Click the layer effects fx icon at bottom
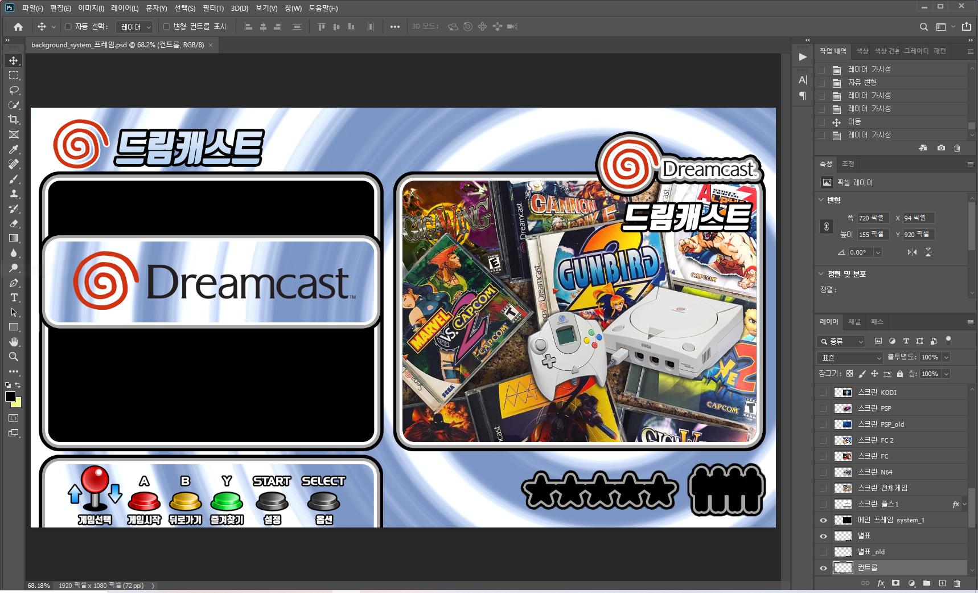The height and width of the screenshot is (593, 978). [881, 583]
